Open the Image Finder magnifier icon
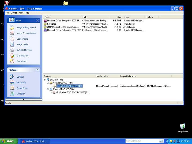 [x=12, y=44]
